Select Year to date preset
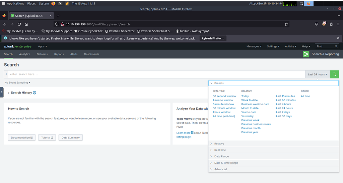Image resolution: width=343 pixels, height=183 pixels. 249,112
